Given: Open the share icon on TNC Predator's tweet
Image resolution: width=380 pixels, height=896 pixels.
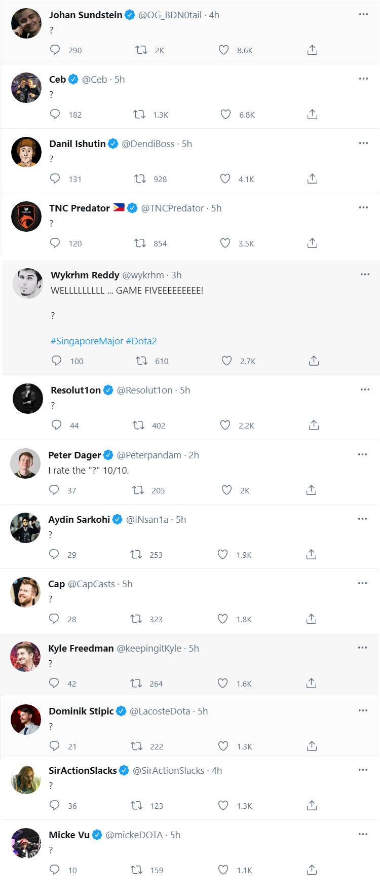Looking at the screenshot, I should [312, 243].
